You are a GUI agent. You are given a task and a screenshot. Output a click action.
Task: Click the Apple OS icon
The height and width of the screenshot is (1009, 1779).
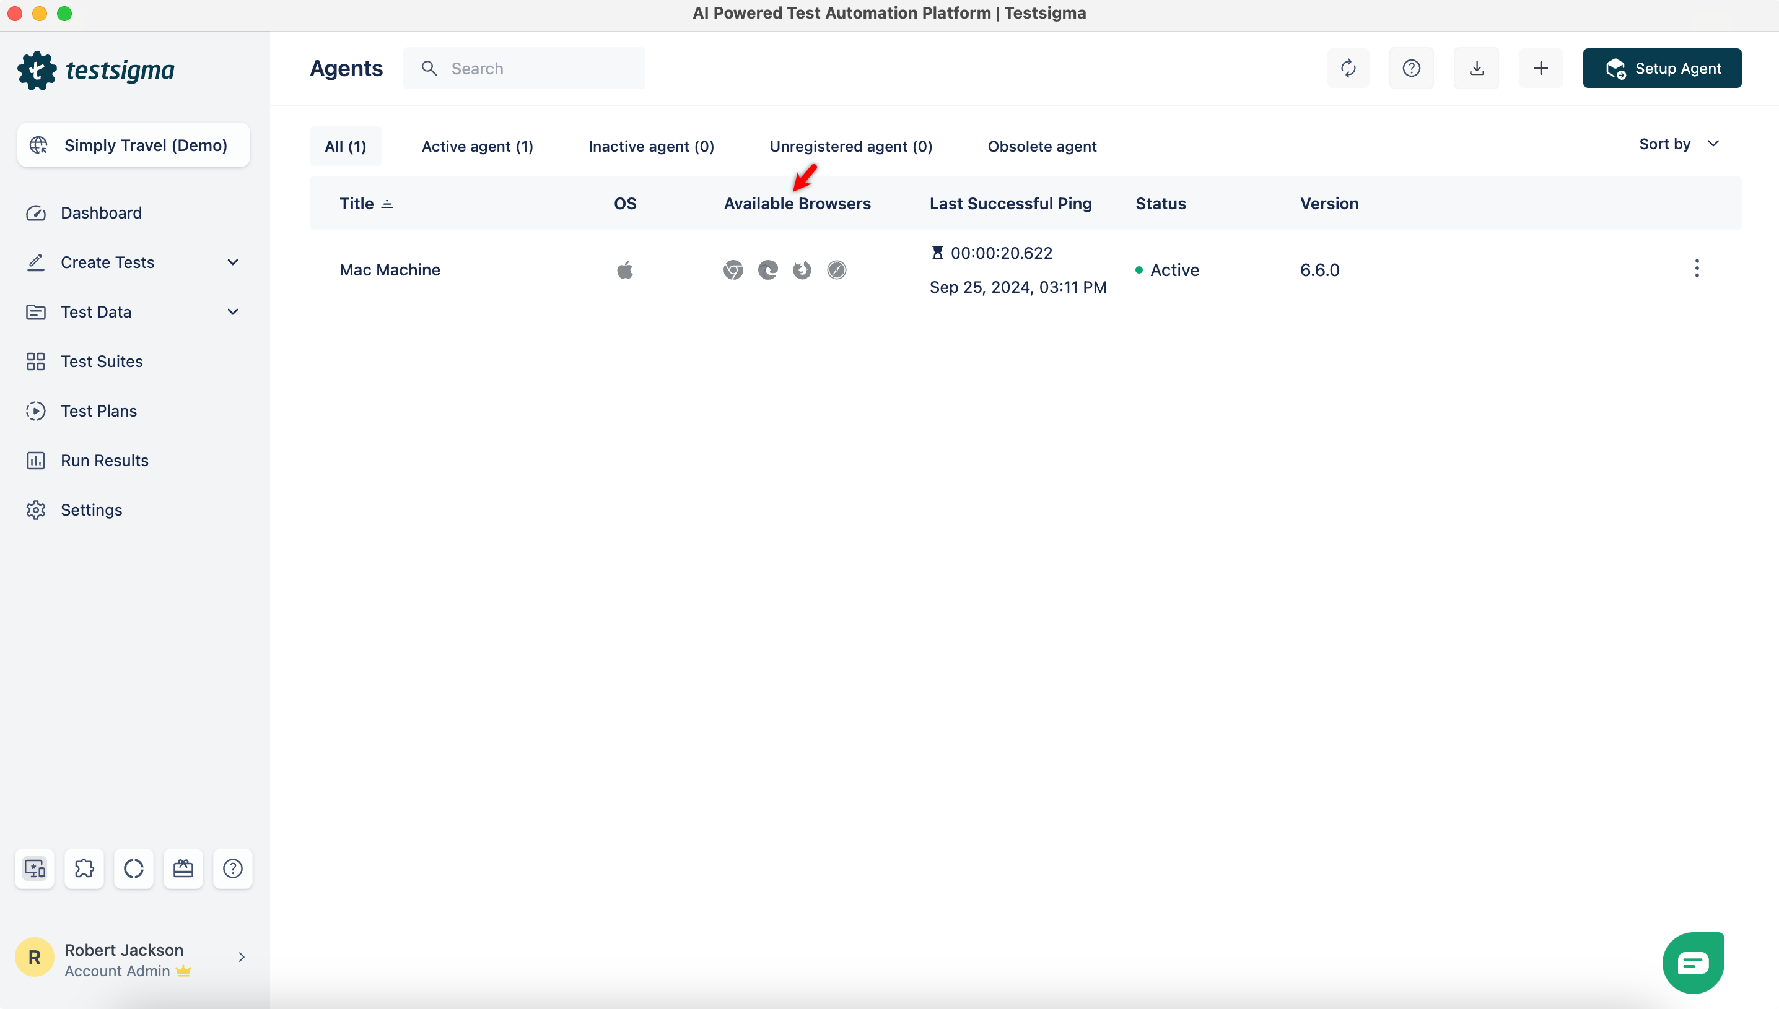[x=624, y=269]
